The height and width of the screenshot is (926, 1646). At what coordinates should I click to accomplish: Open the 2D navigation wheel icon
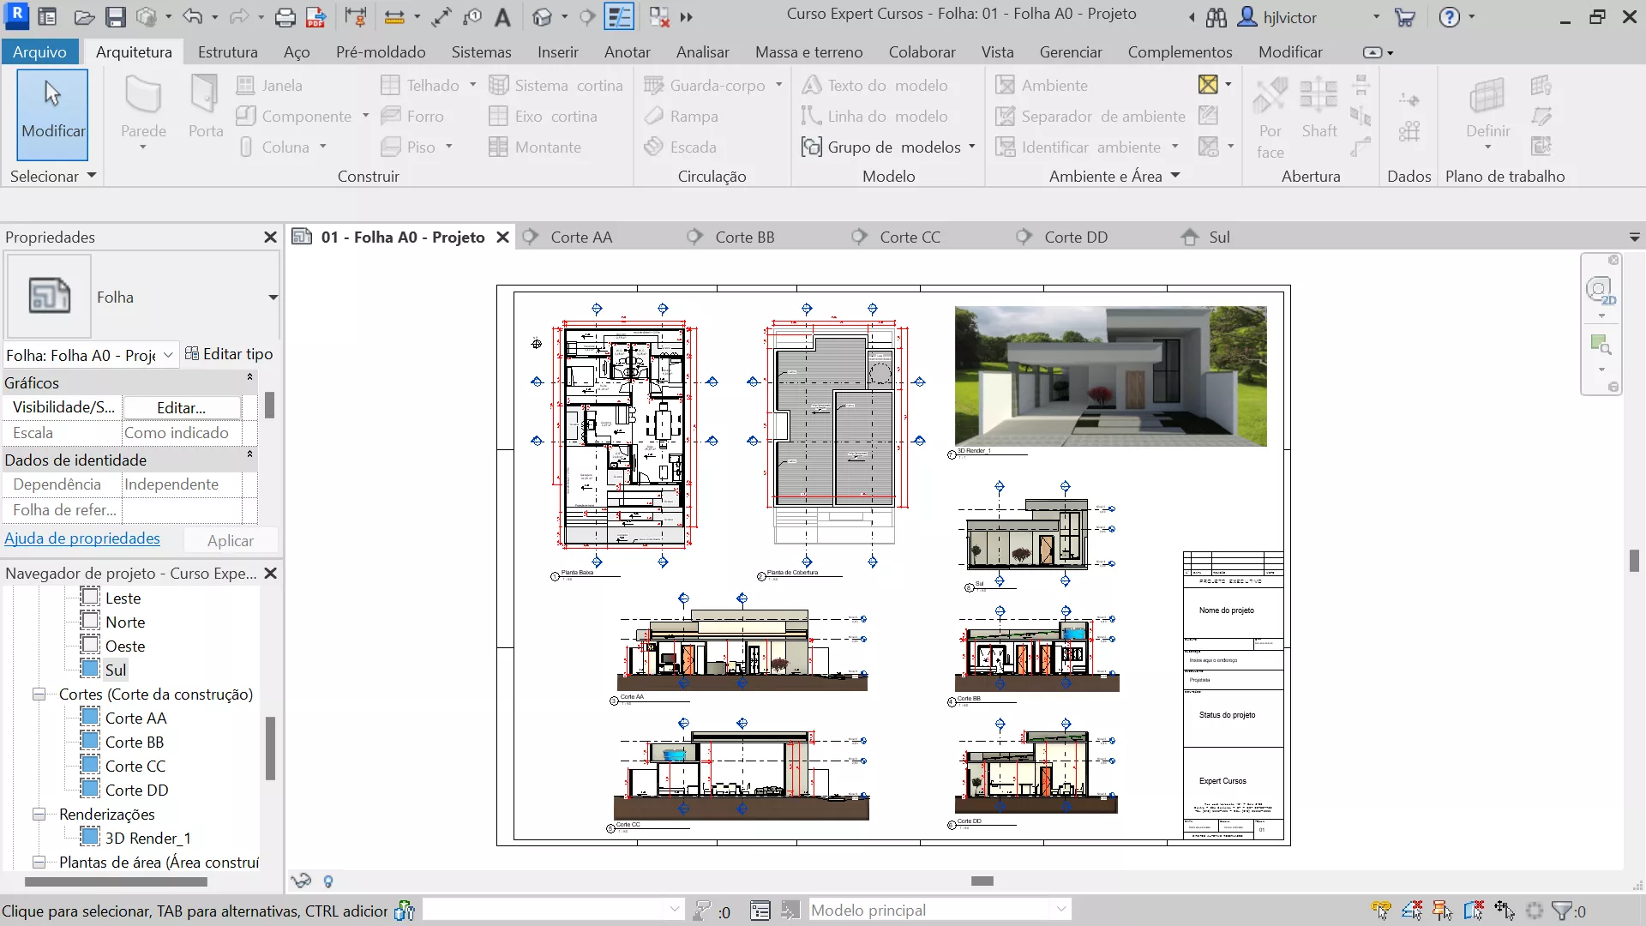[1600, 292]
